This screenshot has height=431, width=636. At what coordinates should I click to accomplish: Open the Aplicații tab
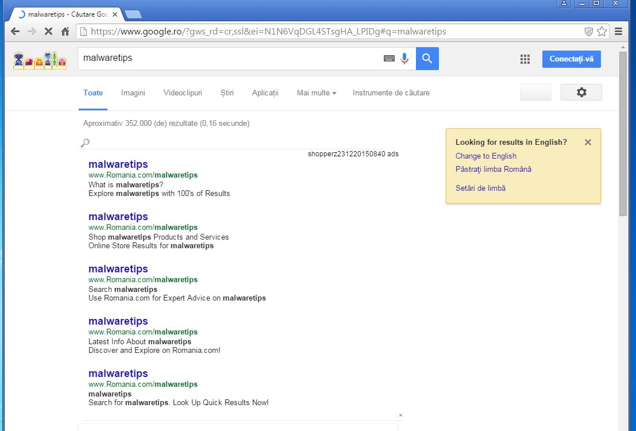tap(265, 93)
